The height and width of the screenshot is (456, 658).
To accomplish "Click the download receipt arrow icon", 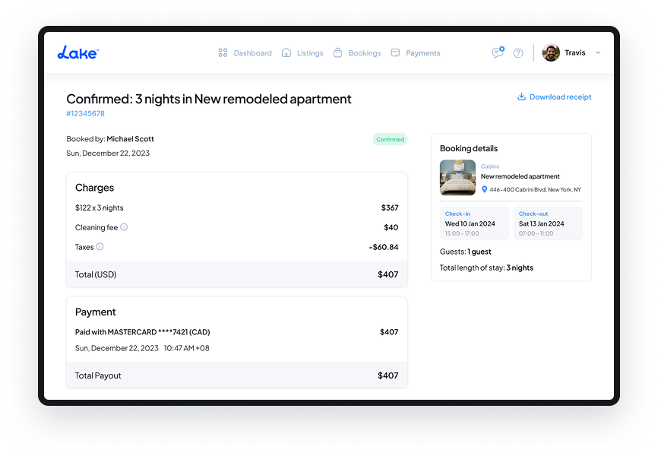I will (522, 97).
